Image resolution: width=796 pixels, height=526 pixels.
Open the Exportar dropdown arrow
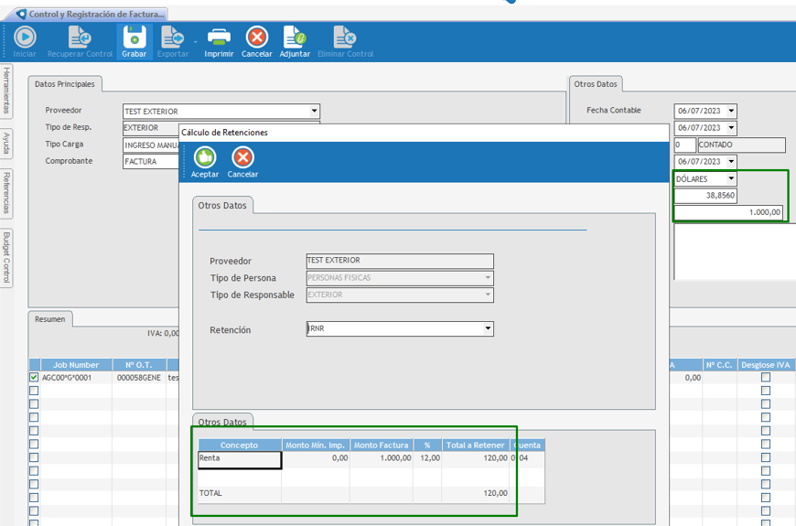[196, 42]
